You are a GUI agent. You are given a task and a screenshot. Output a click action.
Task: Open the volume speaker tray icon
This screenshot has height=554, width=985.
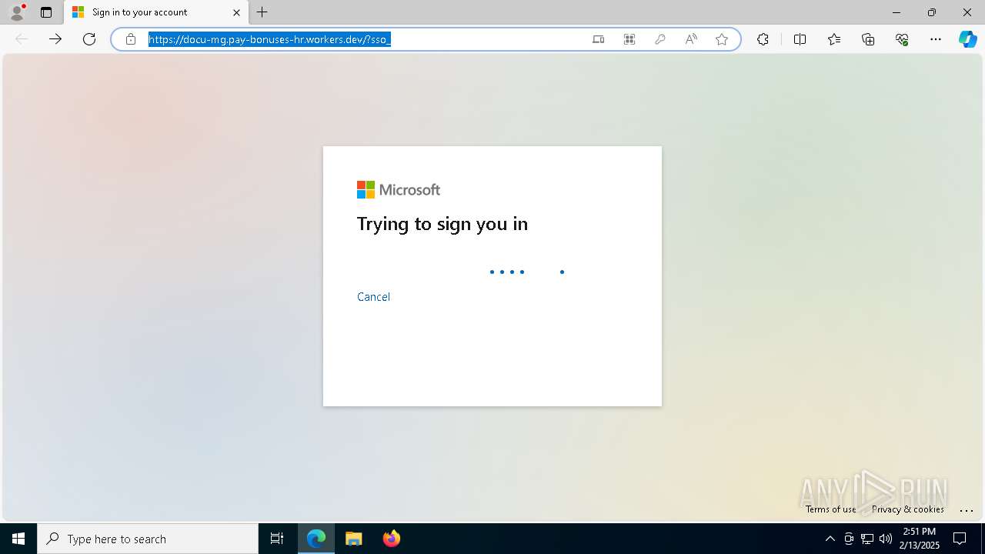pyautogui.click(x=886, y=539)
